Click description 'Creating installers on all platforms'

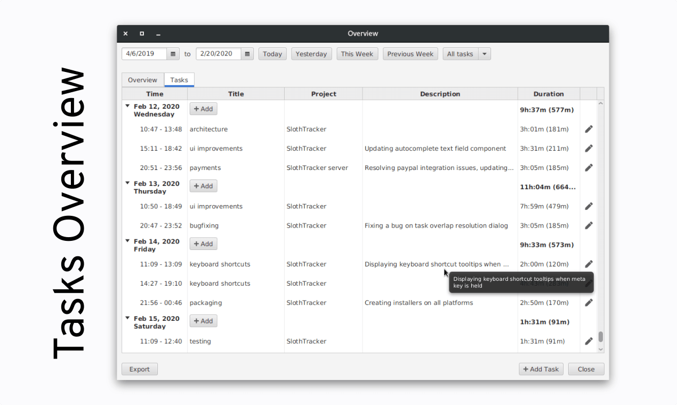(x=419, y=303)
